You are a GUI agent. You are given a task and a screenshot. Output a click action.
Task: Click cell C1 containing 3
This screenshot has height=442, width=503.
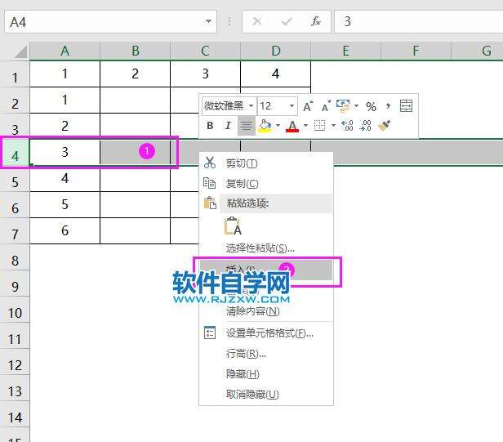(x=205, y=74)
